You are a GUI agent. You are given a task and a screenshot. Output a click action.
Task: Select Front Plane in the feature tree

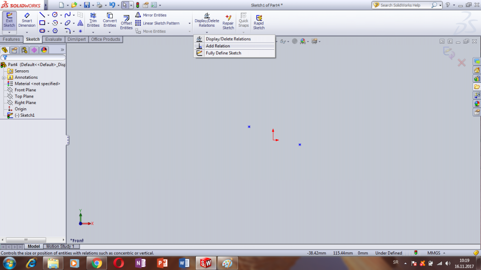pyautogui.click(x=25, y=90)
